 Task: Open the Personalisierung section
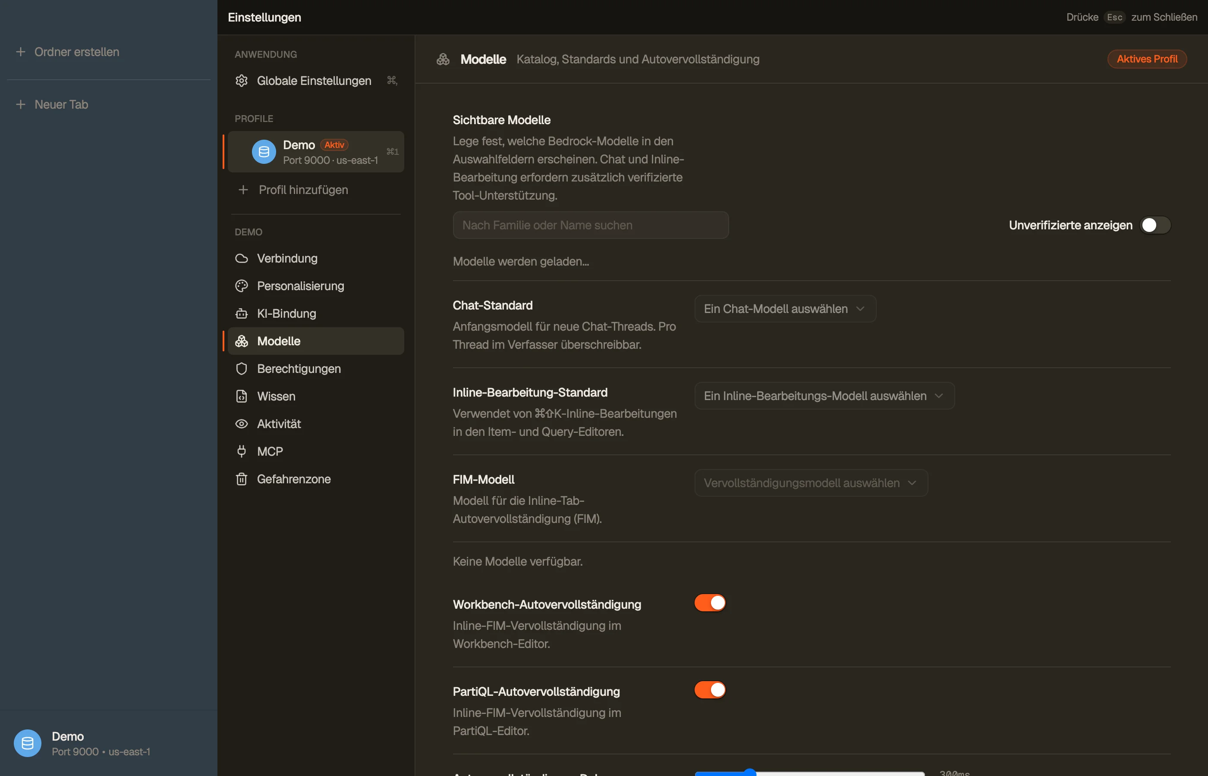[316, 286]
